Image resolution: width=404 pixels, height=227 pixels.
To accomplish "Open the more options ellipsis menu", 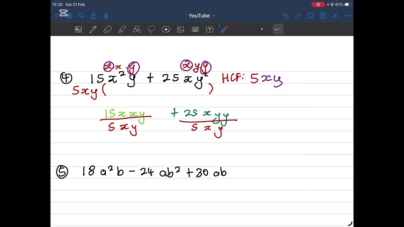I will [x=348, y=16].
